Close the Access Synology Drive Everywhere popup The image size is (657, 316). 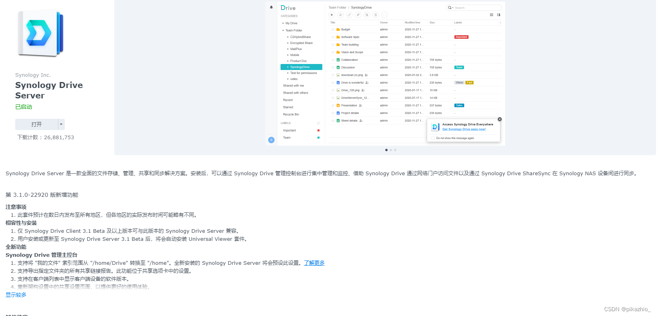[x=500, y=119]
